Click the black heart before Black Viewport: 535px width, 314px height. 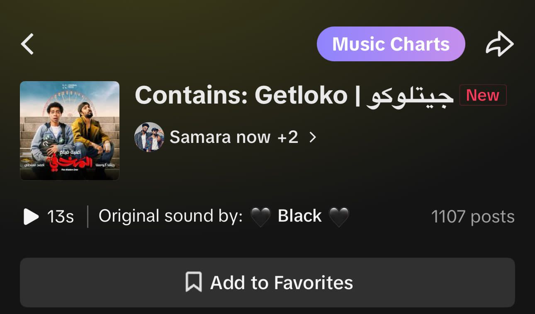tap(260, 217)
